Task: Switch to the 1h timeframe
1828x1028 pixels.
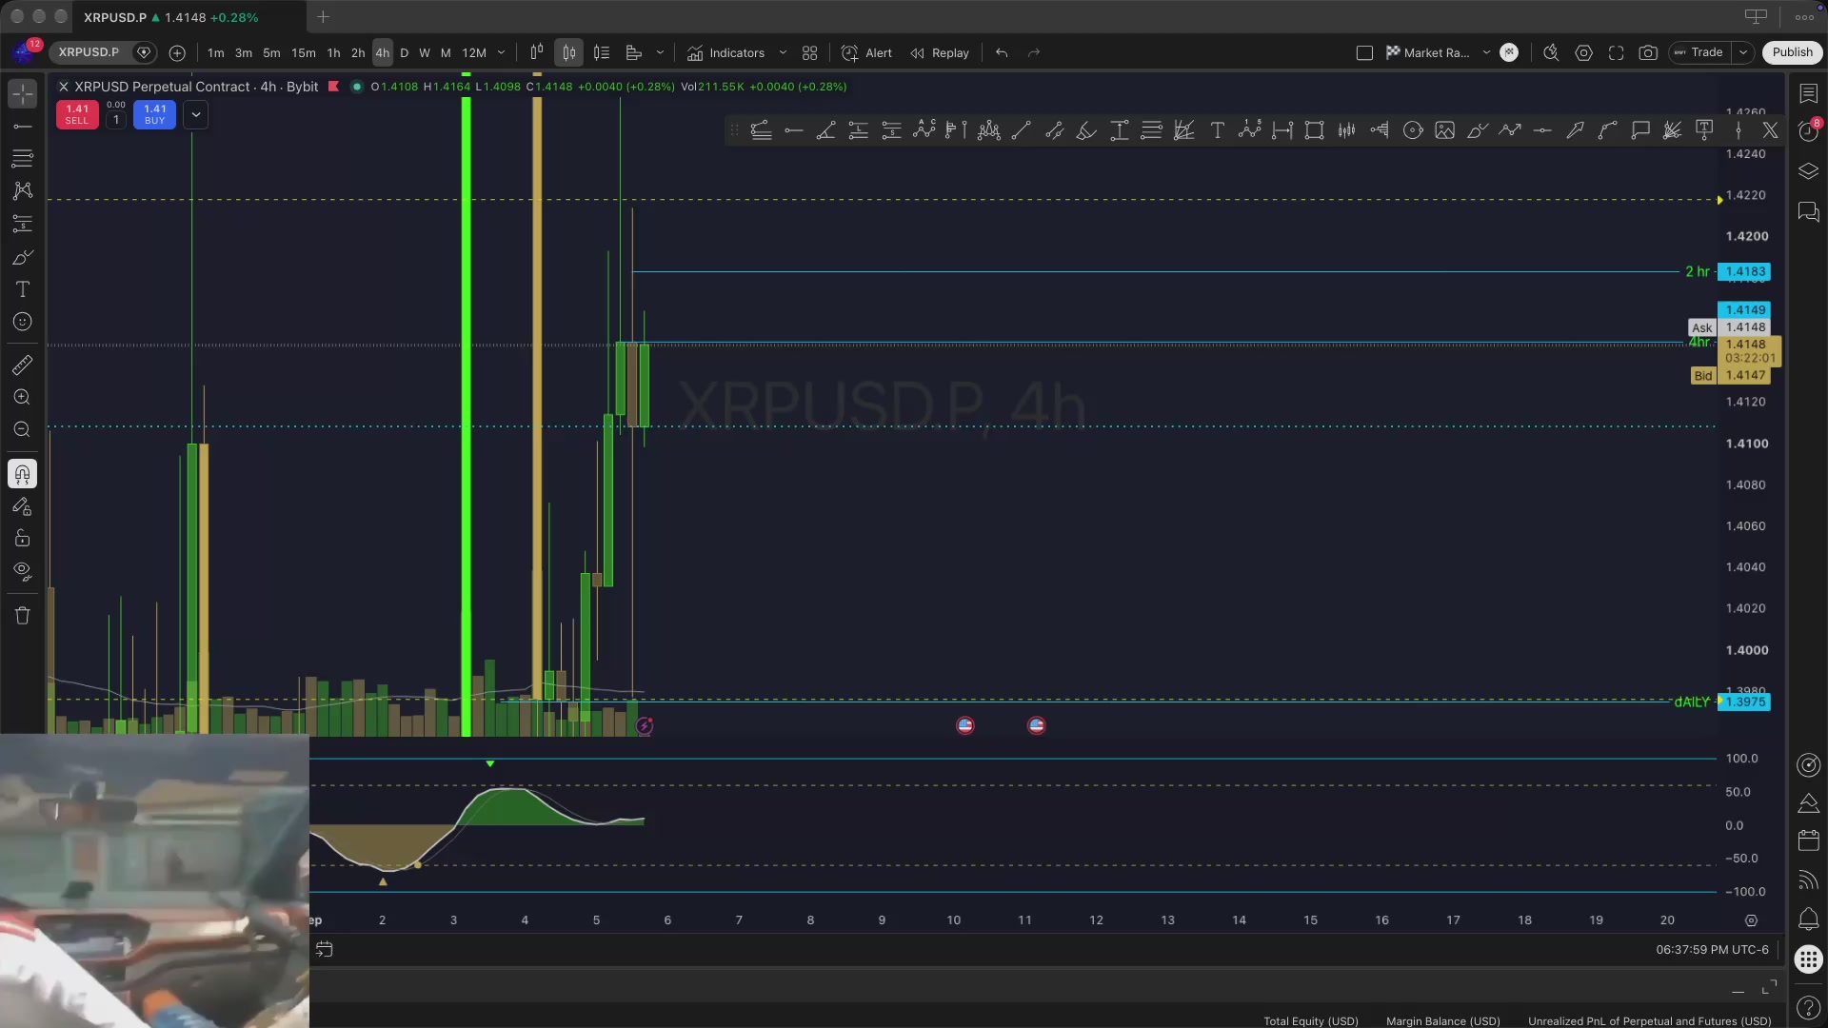Action: 333,53
